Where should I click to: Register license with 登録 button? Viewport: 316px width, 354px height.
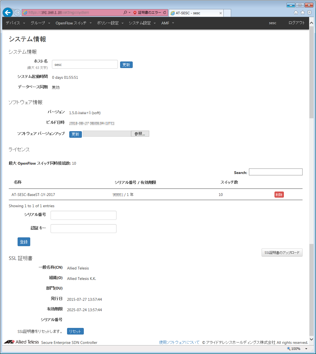[24, 242]
